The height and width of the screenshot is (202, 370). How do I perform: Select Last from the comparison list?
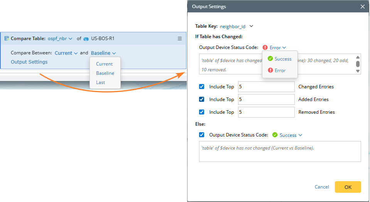(101, 82)
